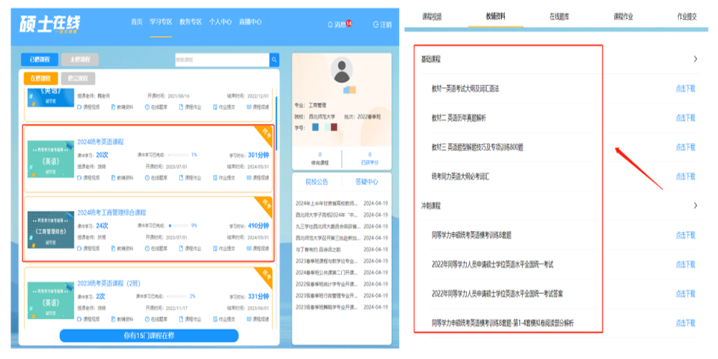
Task: Open the 2024统考工商管理综合课程 title link
Action: pos(111,212)
